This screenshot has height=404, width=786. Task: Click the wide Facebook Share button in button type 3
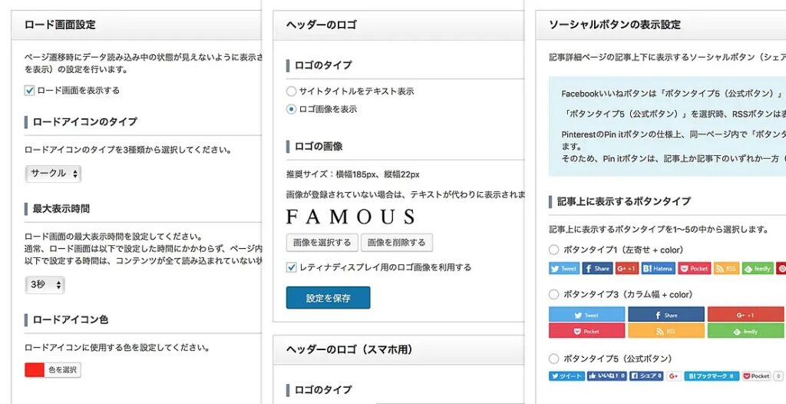[x=666, y=315]
